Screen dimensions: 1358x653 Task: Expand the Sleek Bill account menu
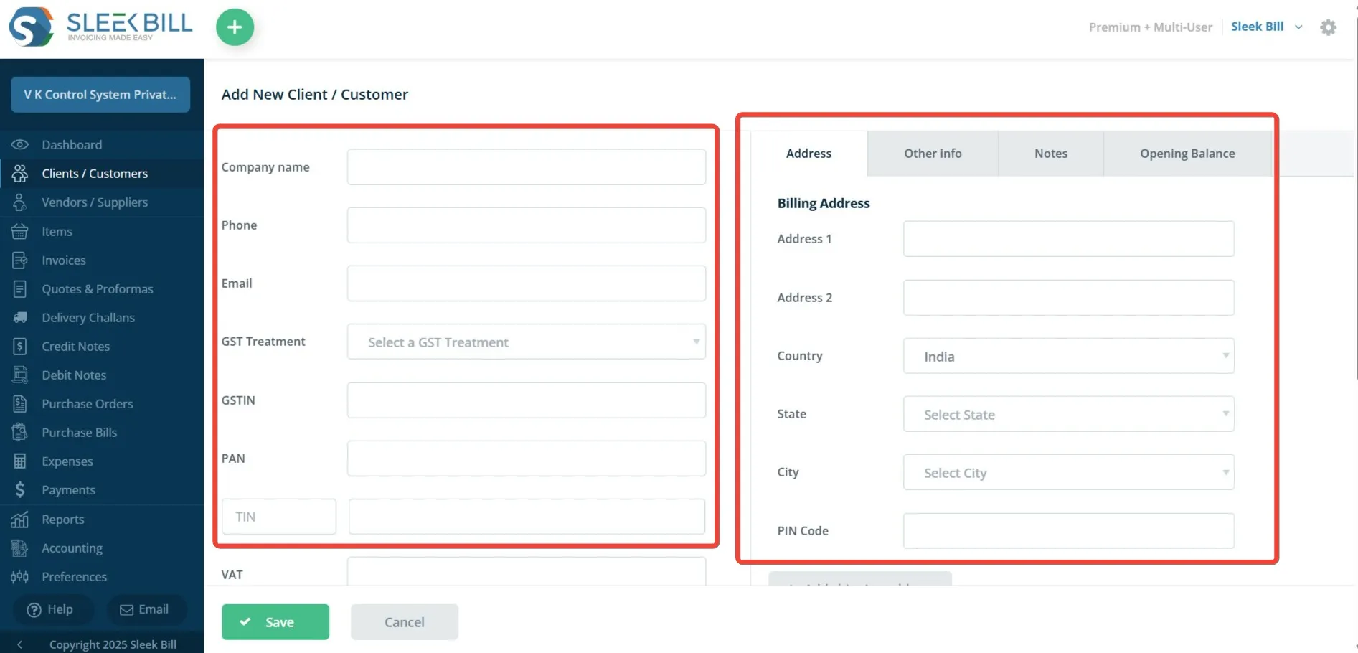coord(1298,27)
